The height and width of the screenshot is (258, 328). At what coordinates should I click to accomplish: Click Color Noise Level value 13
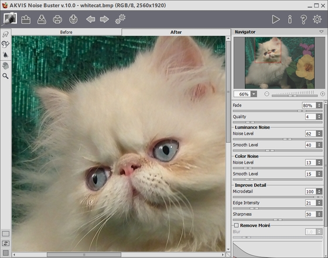(x=310, y=163)
